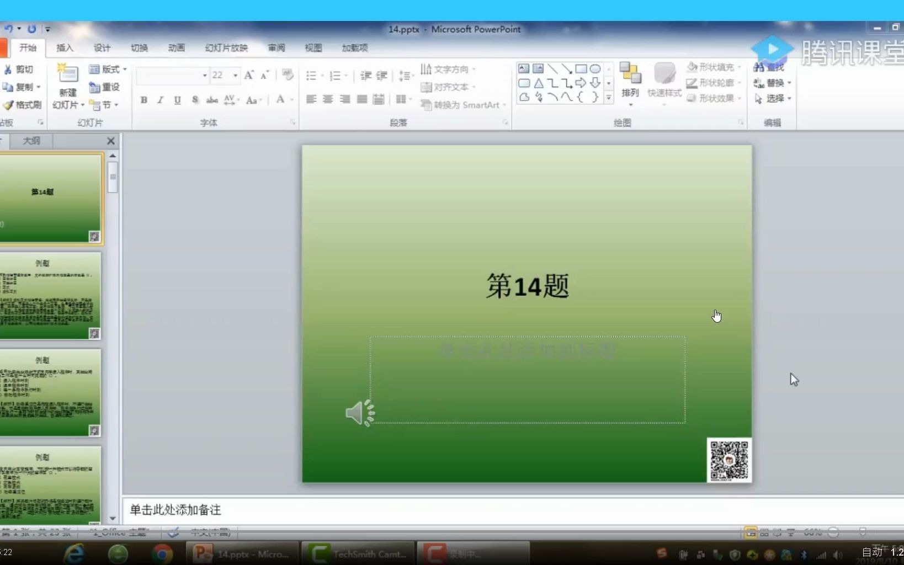Open the Convert to SmartArt dropdown
This screenshot has width=904, height=565.
pyautogui.click(x=463, y=105)
